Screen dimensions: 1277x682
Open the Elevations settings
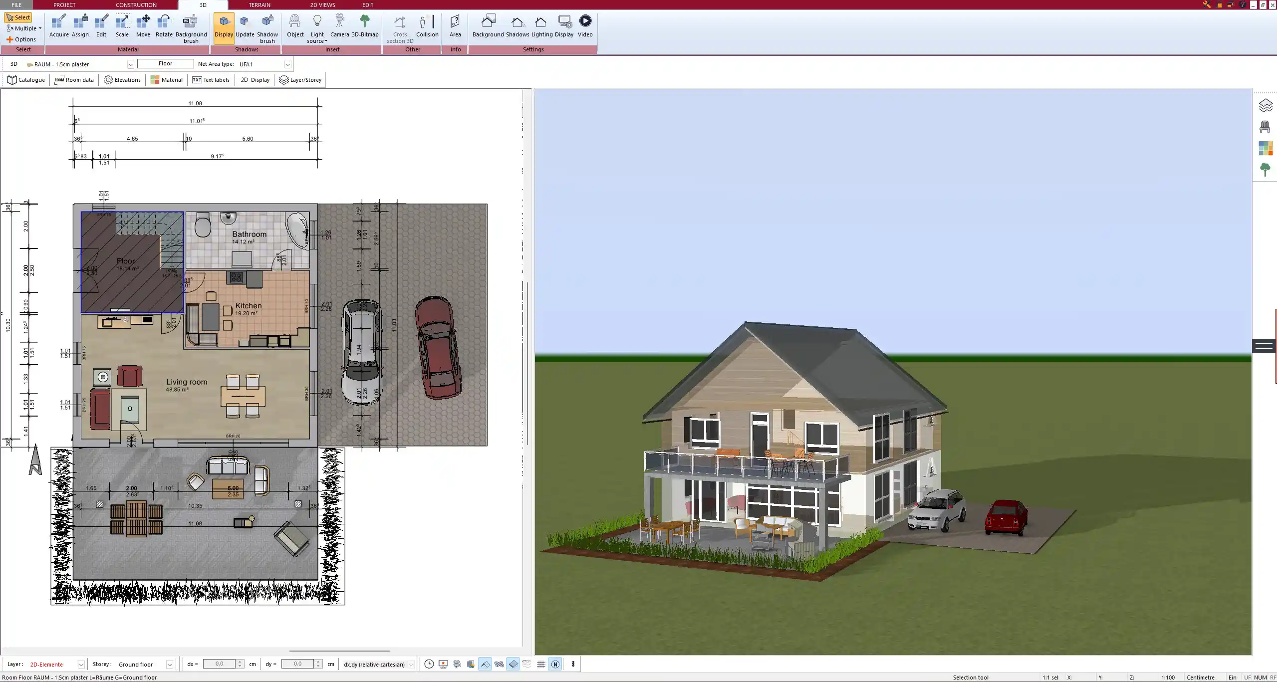click(122, 79)
